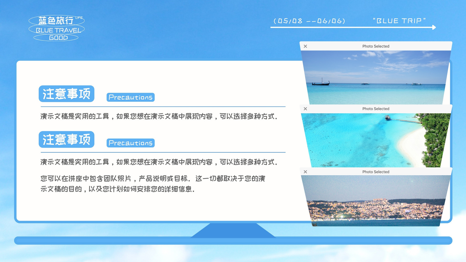Click the GOOD logo text
This screenshot has width=466, height=262.
point(58,38)
